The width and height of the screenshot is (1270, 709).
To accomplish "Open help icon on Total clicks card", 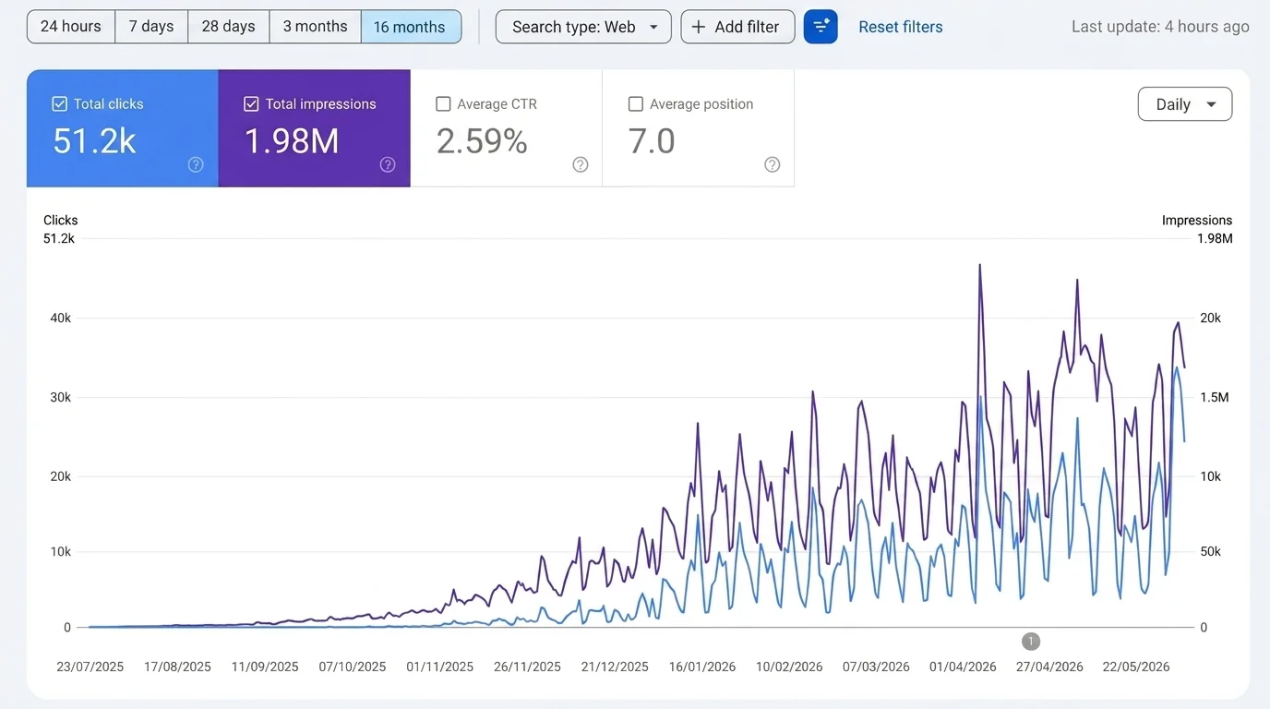I will 196,164.
